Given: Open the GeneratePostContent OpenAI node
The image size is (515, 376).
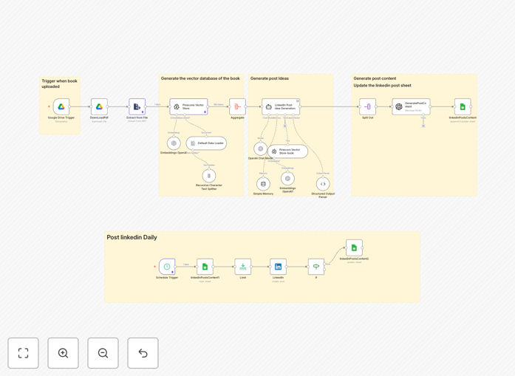Looking at the screenshot, I should [412, 106].
